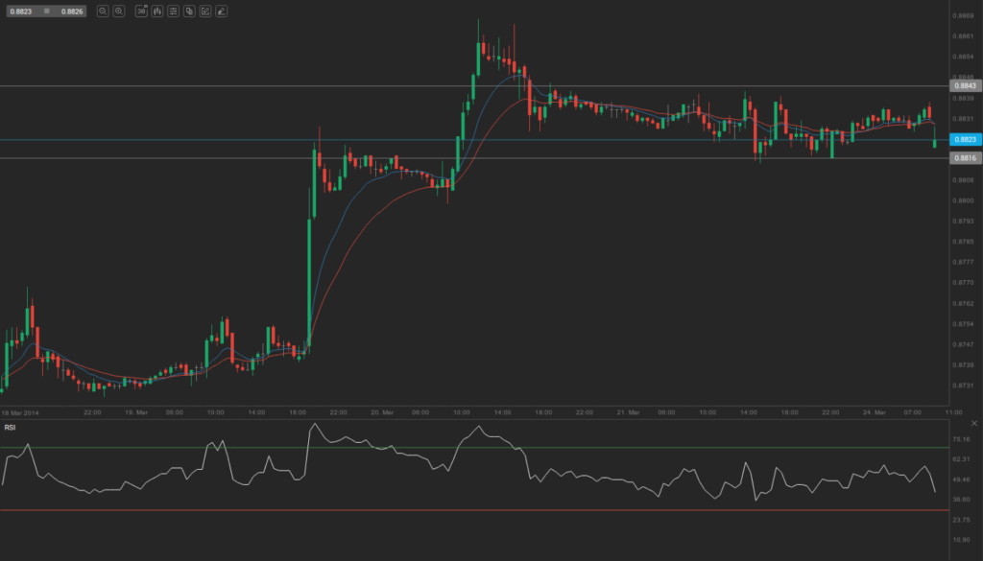
Task: Open the 30-minute timeframe selector
Action: click(140, 12)
